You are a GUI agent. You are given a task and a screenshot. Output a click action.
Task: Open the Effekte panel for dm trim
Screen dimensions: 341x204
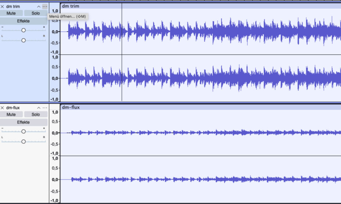tap(23, 21)
